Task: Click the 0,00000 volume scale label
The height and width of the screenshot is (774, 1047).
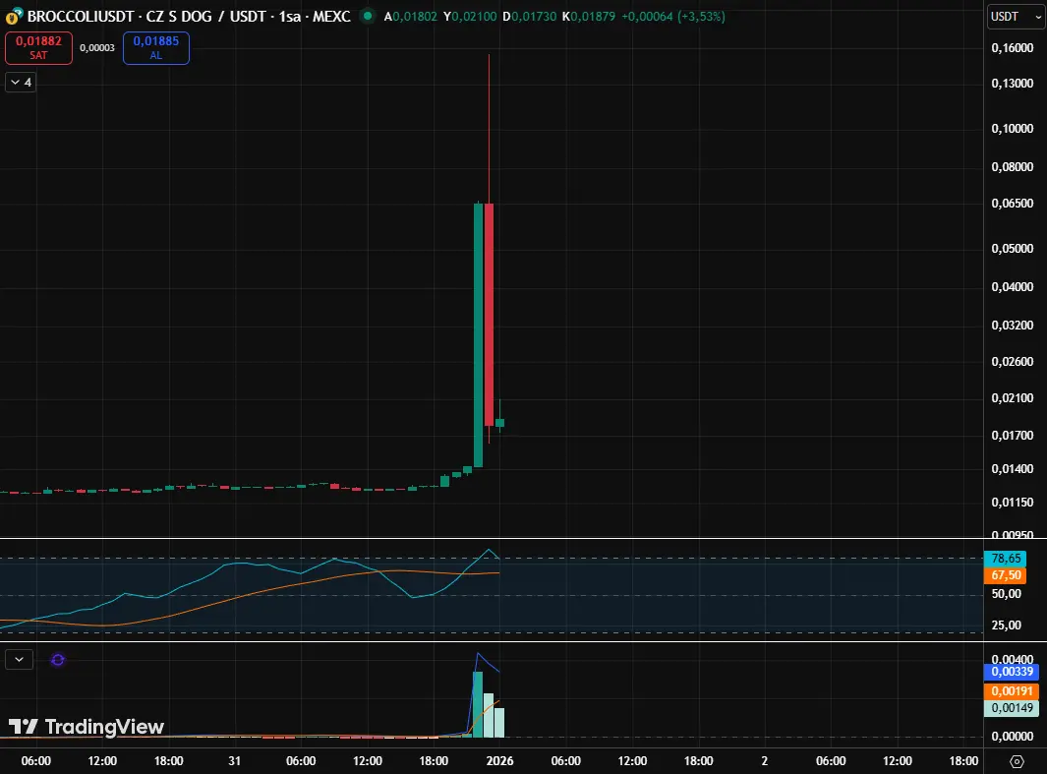Action: [x=1013, y=736]
